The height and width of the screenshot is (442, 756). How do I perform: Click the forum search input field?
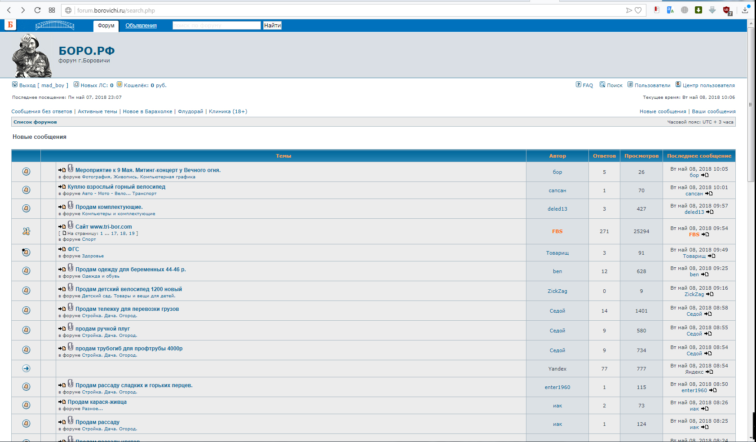(x=217, y=26)
